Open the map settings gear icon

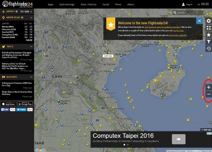click(x=208, y=21)
